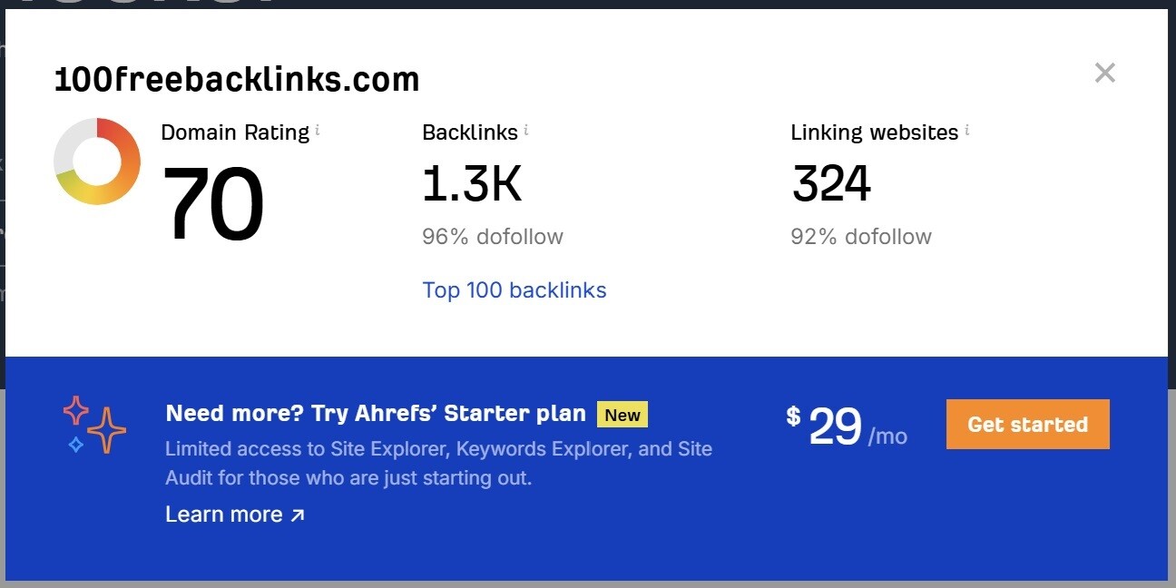Click the Domain Rating value 70
Image resolution: width=1176 pixels, height=588 pixels.
pos(214,204)
